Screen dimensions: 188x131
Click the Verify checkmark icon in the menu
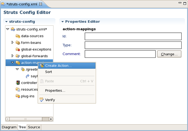click(41, 100)
